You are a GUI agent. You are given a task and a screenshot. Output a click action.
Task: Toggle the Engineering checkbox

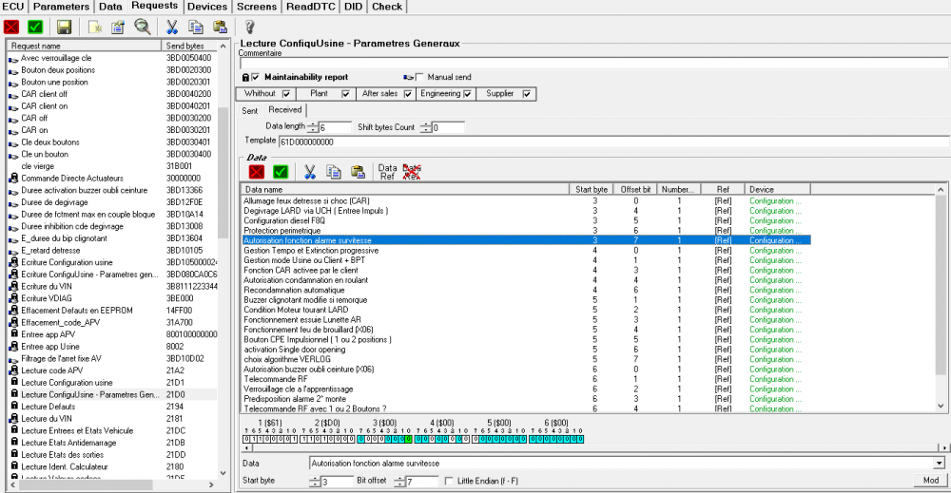(x=468, y=94)
